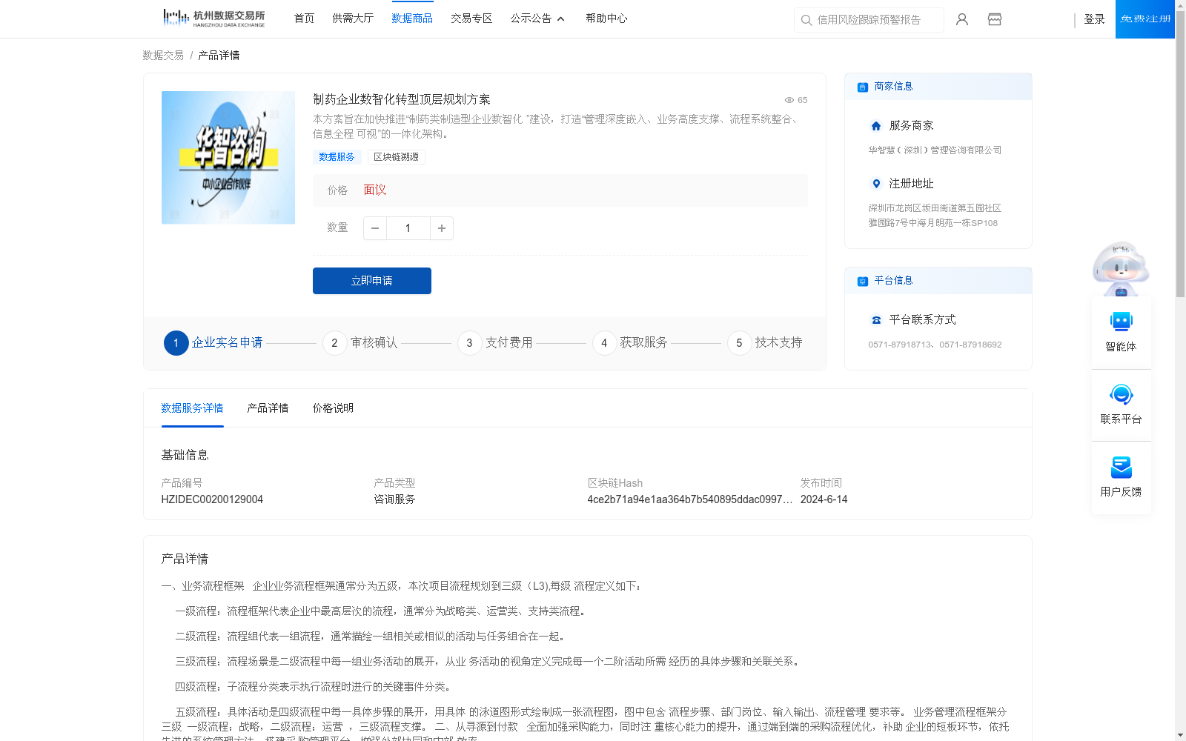Screen dimensions: 1186x741
Task: Go to 首页 in navigation
Action: point(304,19)
